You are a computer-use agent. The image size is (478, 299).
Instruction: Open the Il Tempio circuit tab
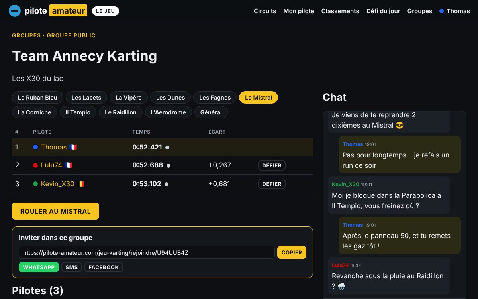[x=78, y=112]
